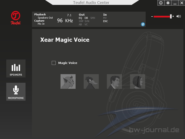
Task: Choose the male voice effect avatar
Action: 114,81
